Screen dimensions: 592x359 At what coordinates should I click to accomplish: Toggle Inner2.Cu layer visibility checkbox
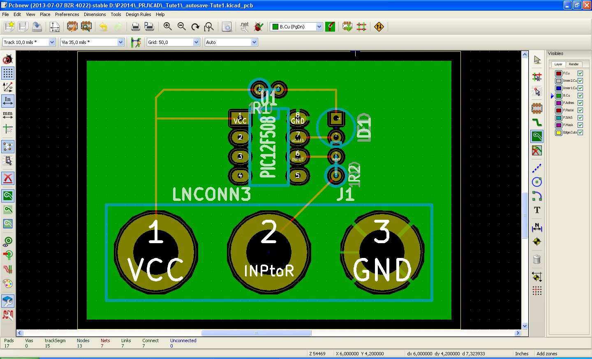[x=580, y=81]
